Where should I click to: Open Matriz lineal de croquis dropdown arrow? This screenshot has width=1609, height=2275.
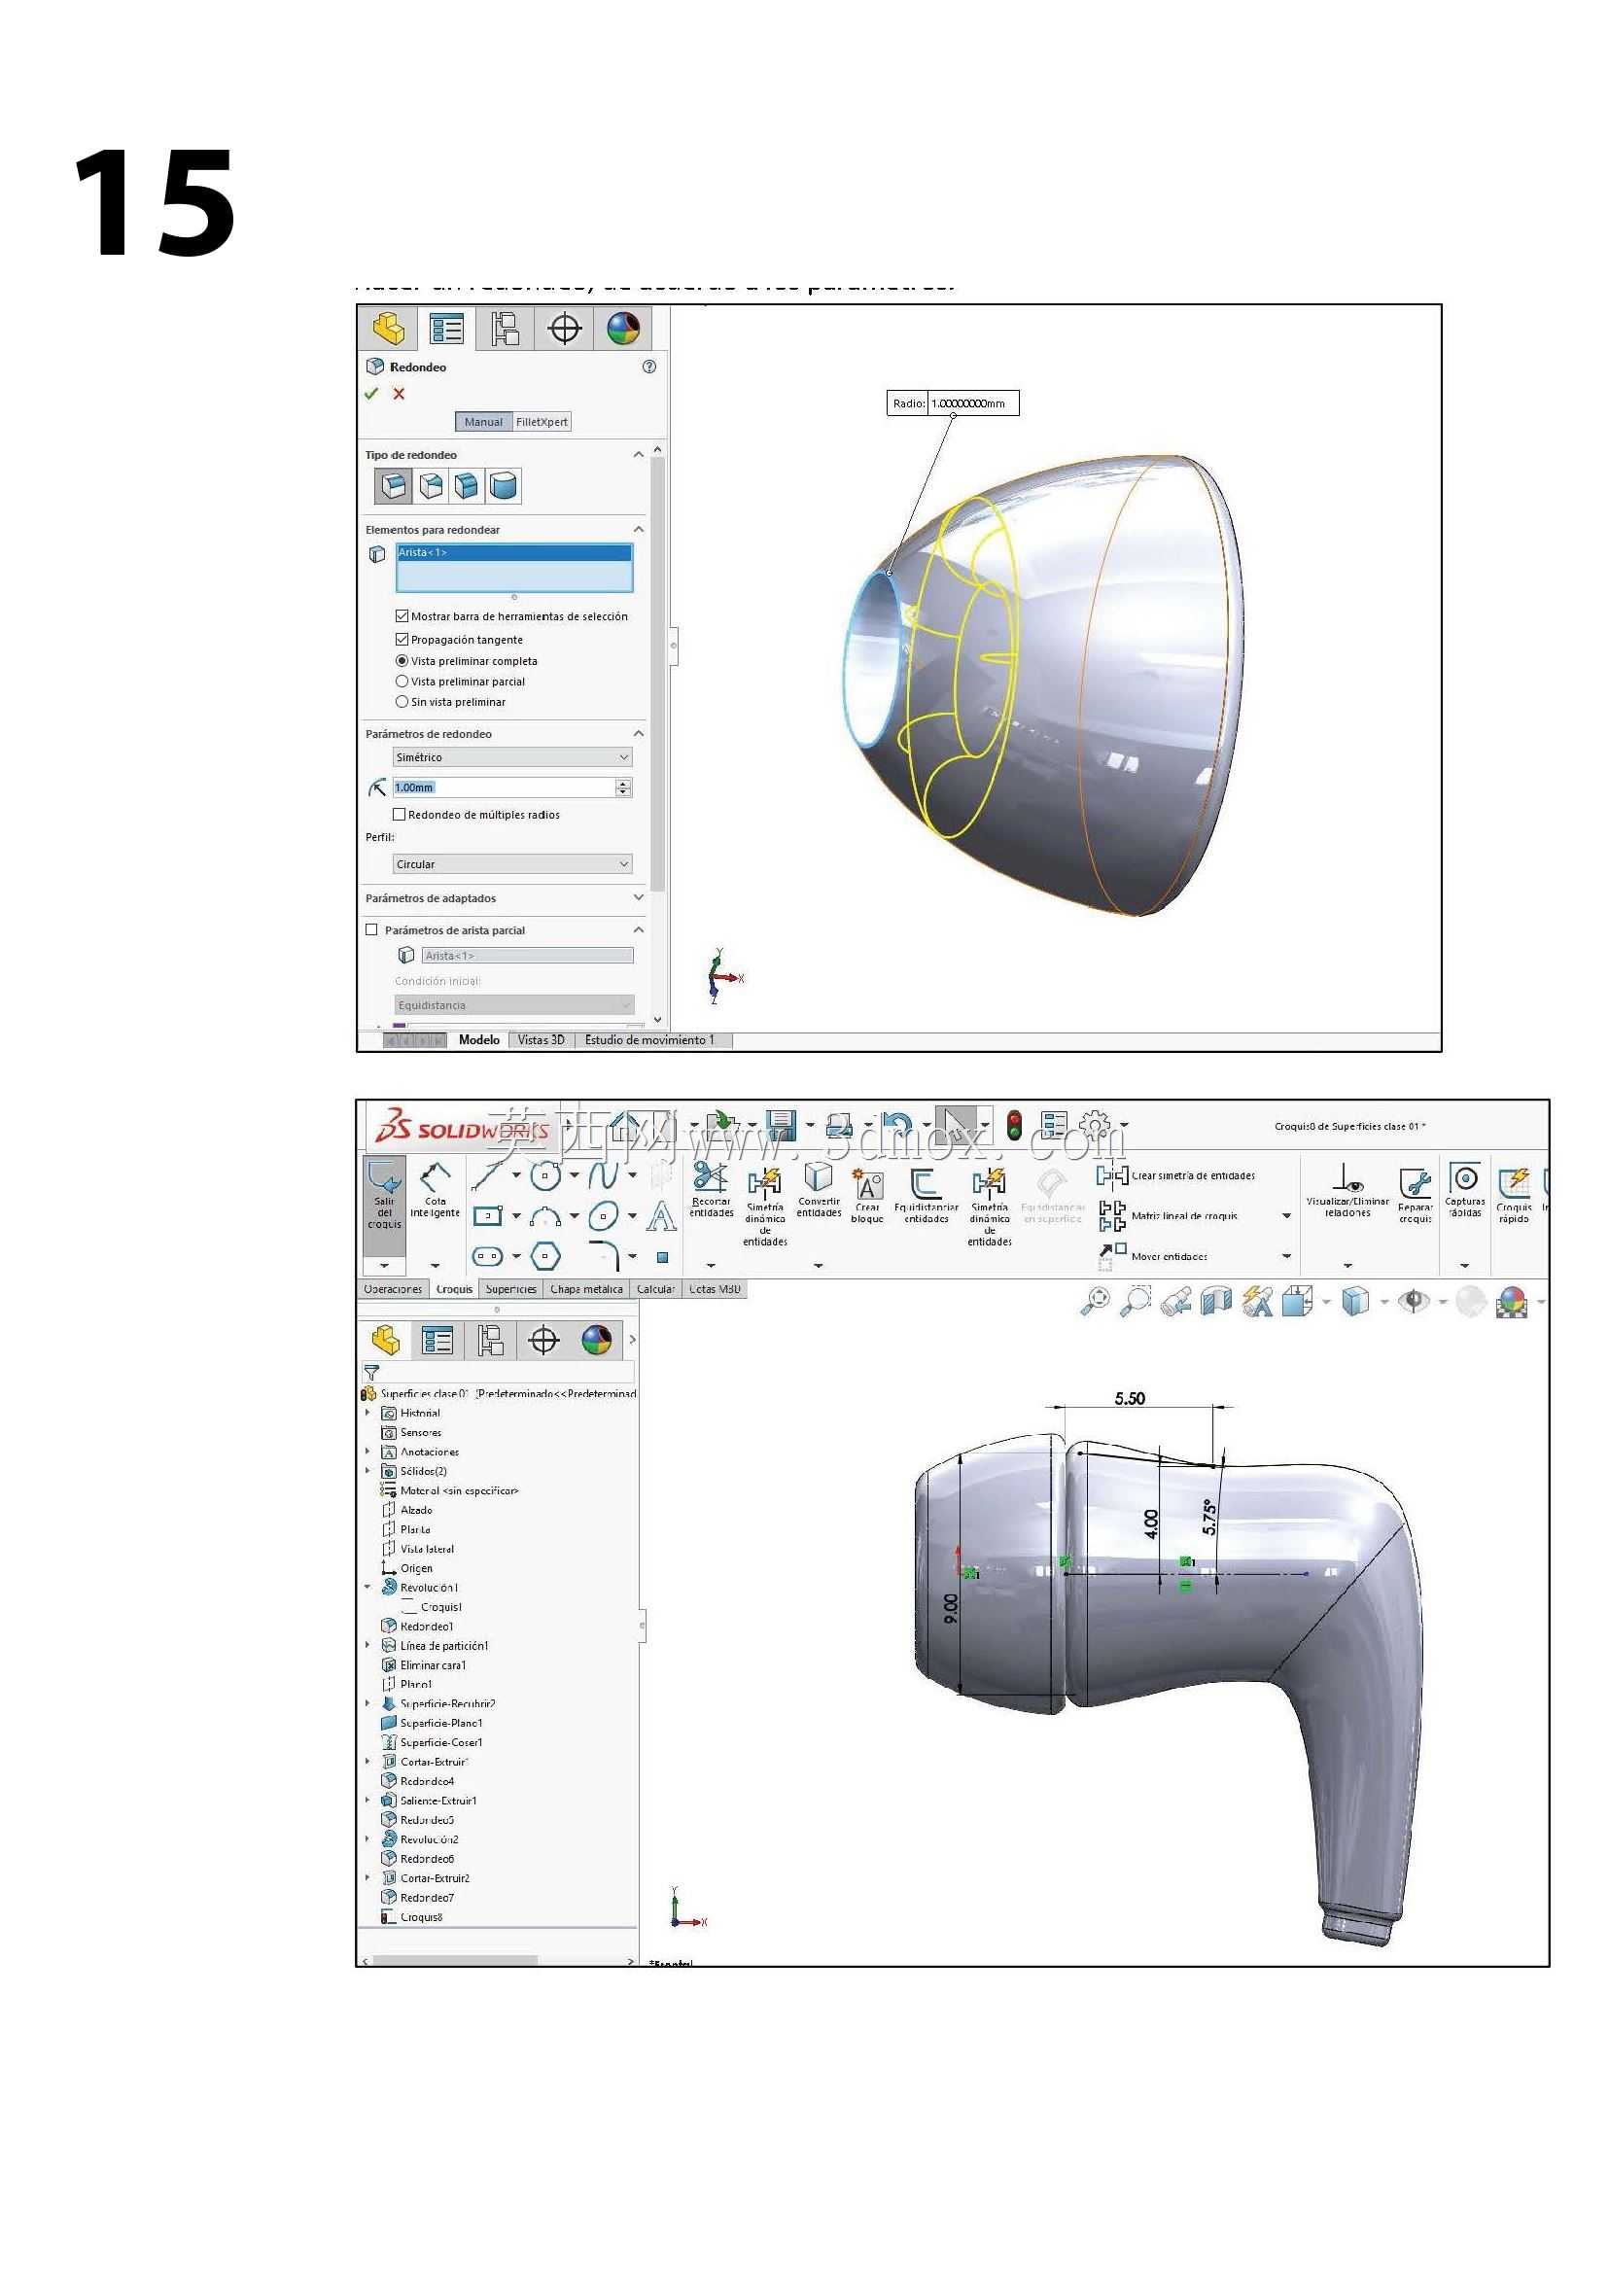tap(1286, 1216)
